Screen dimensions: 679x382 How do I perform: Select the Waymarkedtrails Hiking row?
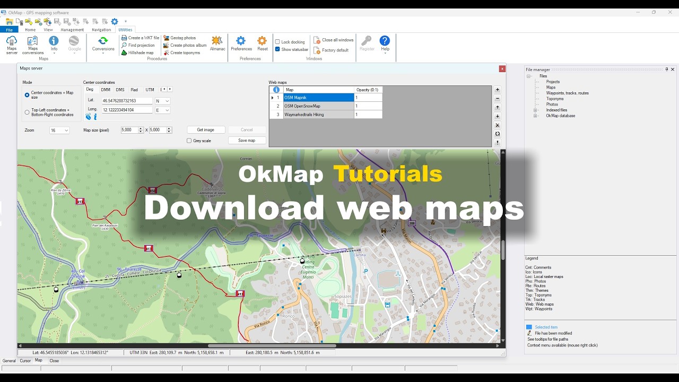pyautogui.click(x=326, y=115)
